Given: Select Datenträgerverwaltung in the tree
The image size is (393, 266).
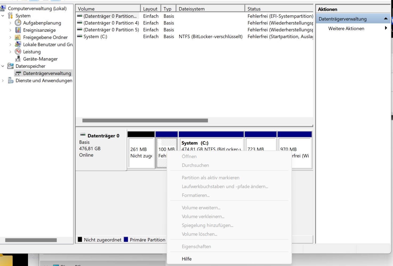Looking at the screenshot, I should click(47, 73).
